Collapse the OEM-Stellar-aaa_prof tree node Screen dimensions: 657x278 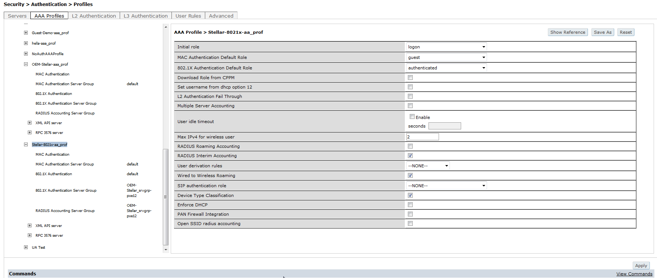(26, 65)
